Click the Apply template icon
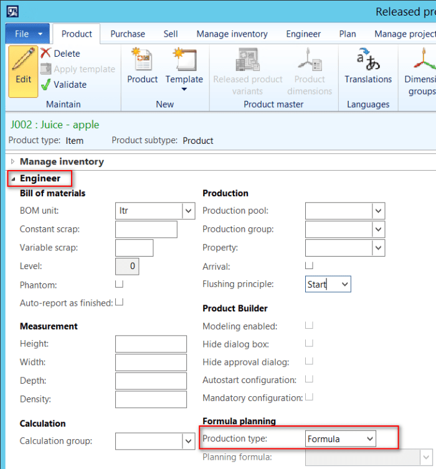Viewport: 436px width, 469px height. tap(45, 69)
